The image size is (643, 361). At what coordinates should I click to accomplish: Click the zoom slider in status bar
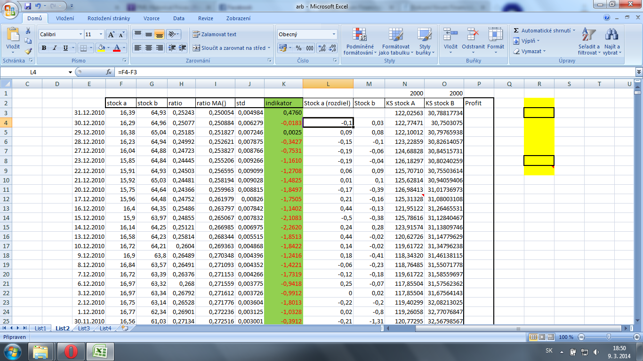click(x=609, y=337)
